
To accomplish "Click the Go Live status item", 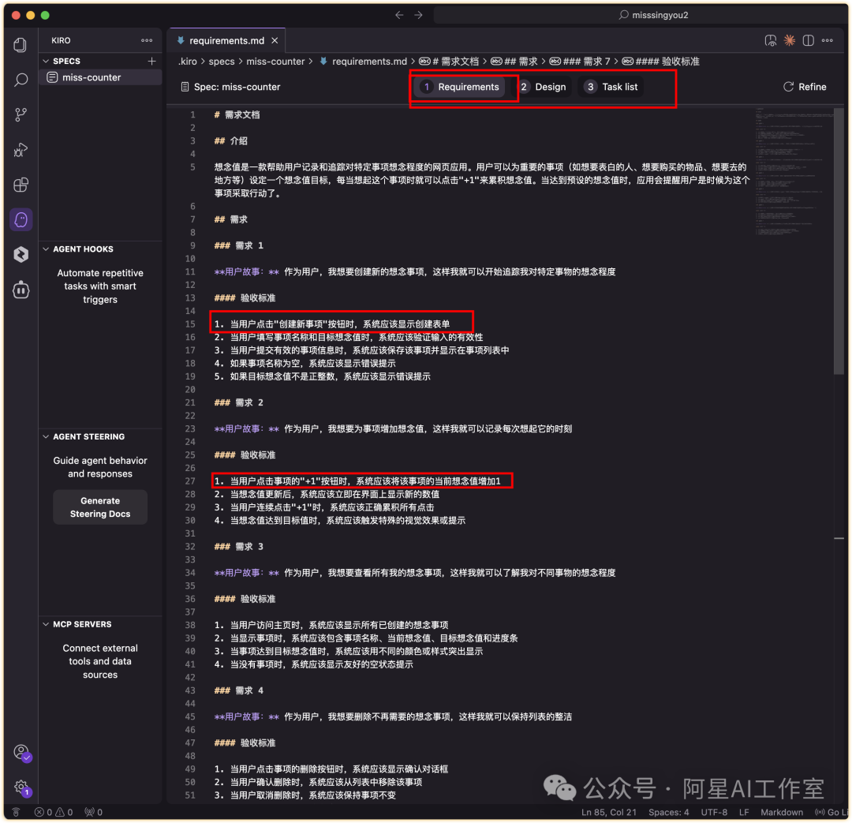I will pyautogui.click(x=831, y=812).
